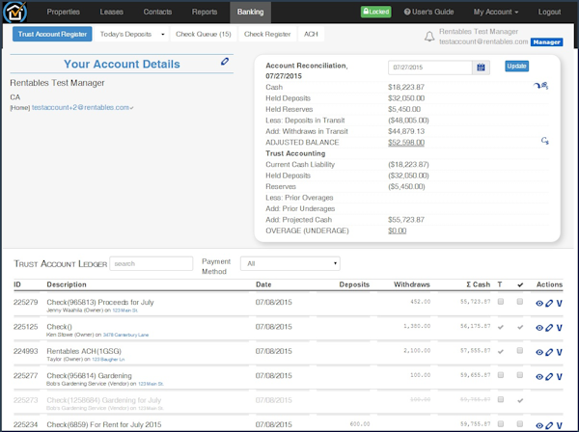
Task: Click the Σ Cash column header
Action: [x=479, y=284]
